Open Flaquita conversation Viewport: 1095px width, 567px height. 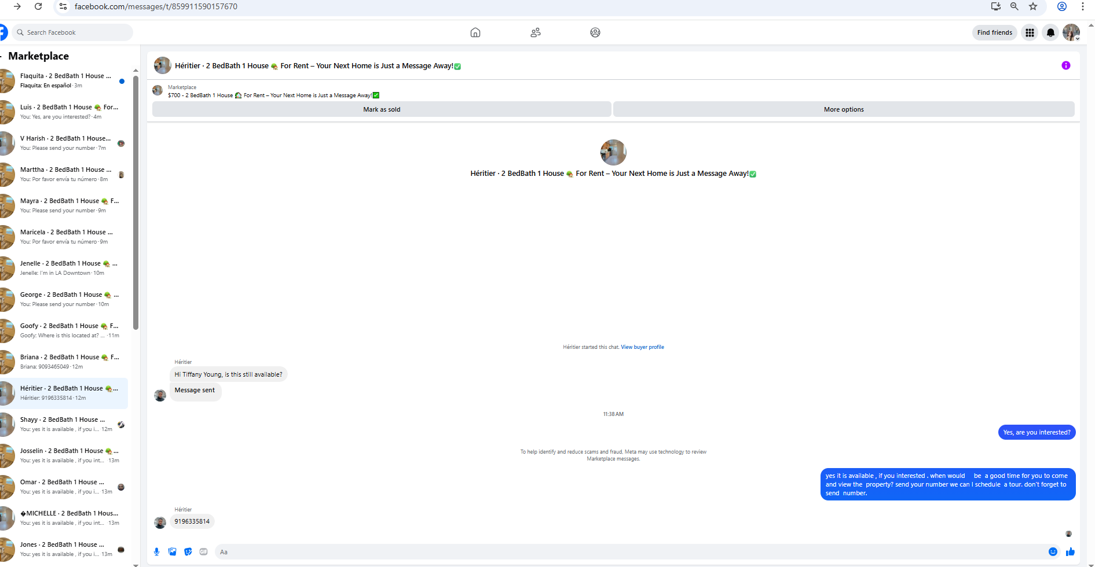pos(64,80)
